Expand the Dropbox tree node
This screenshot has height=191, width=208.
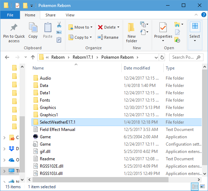tap(4, 149)
